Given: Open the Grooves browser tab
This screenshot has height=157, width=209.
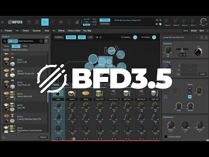Looking at the screenshot, I should click(x=37, y=31).
